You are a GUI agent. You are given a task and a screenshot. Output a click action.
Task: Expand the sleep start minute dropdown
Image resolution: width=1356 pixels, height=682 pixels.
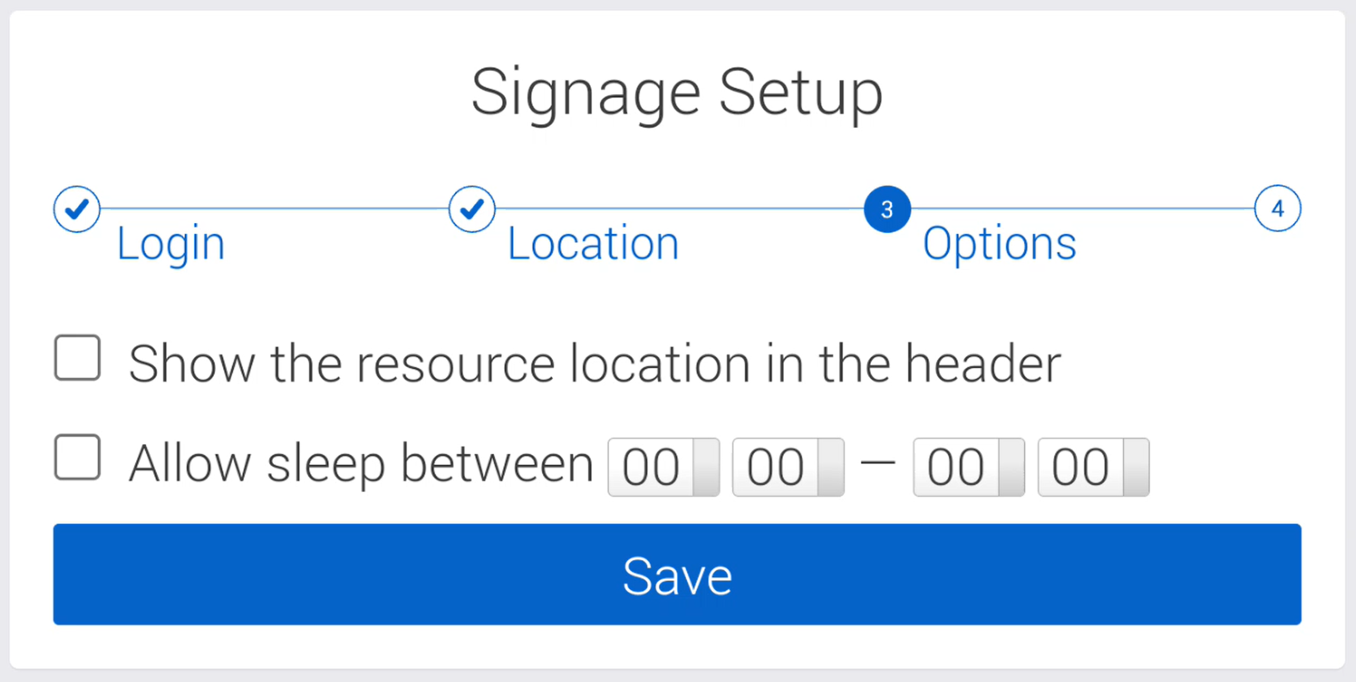tap(788, 467)
